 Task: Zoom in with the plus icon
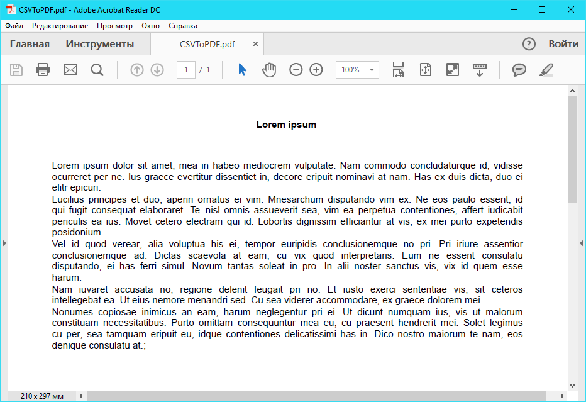point(316,70)
